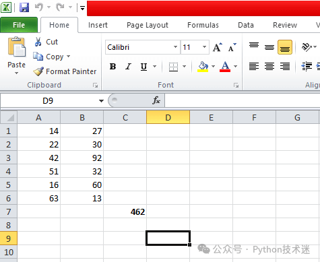Select column A header
The height and width of the screenshot is (262, 320).
[x=39, y=117]
